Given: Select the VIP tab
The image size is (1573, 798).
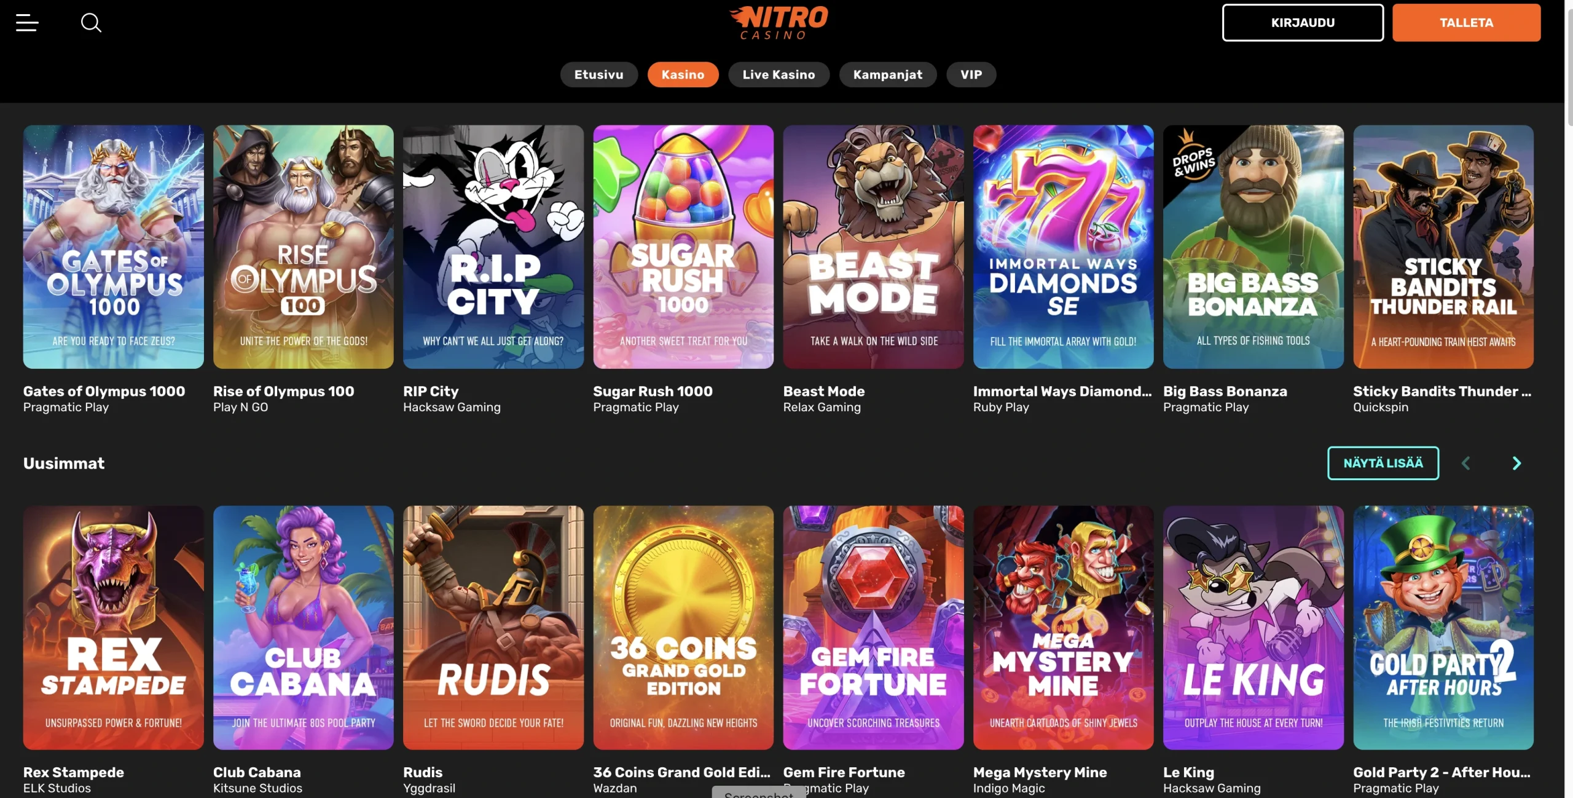Looking at the screenshot, I should coord(971,74).
